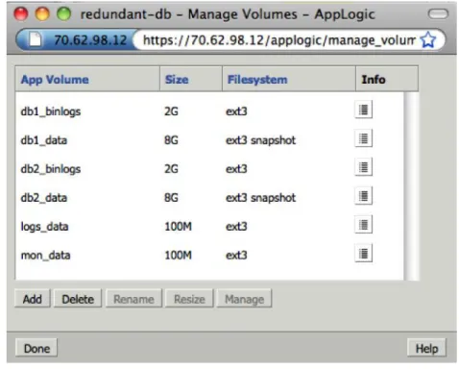
Task: Close the window with red button
Action: 21,14
